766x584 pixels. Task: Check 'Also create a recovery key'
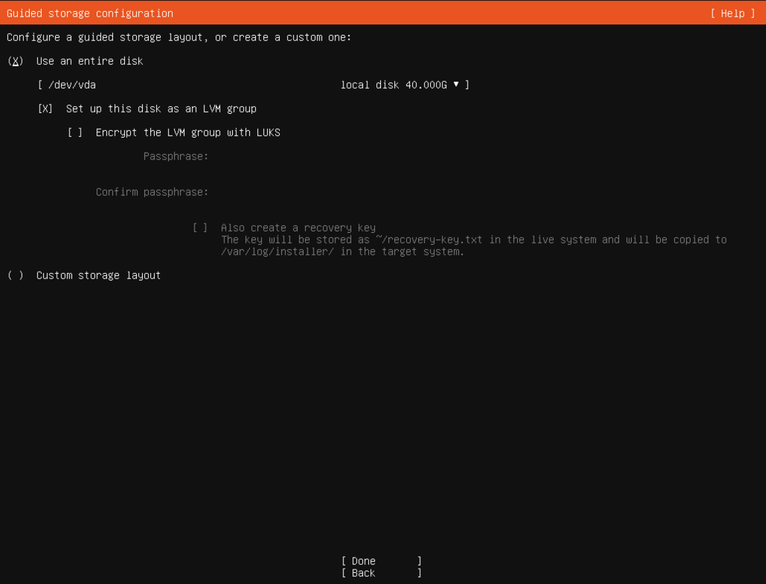200,228
